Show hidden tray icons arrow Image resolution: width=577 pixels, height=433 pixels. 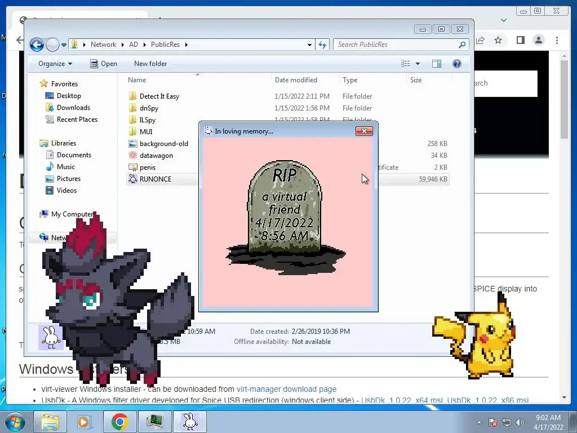tap(479, 422)
